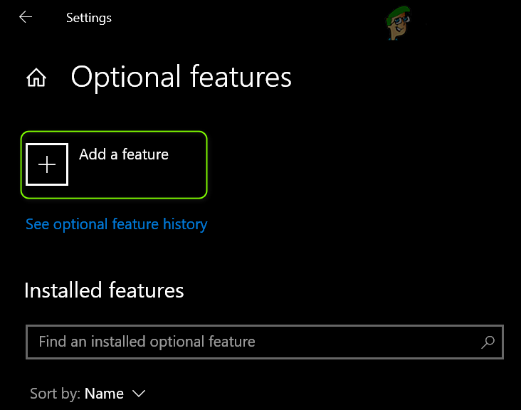Open the Sort by Name dropdown

click(115, 394)
